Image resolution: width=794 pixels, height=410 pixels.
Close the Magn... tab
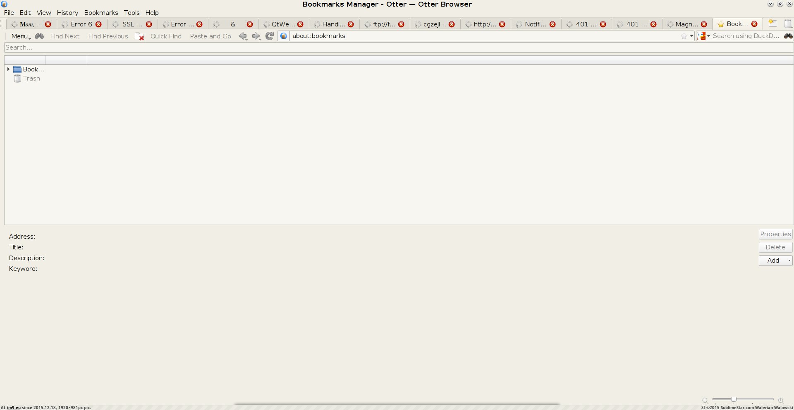point(704,24)
